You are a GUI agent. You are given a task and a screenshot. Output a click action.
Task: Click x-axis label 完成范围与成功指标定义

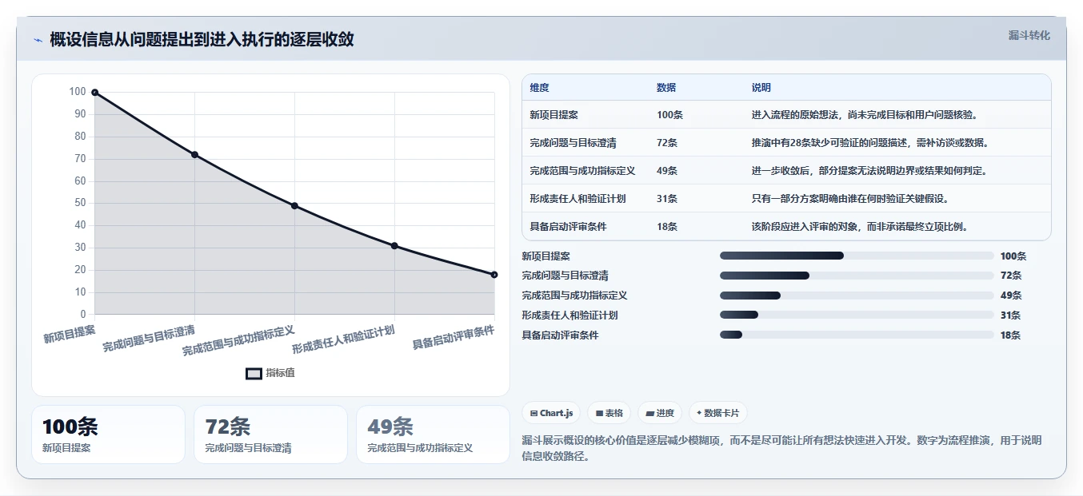(x=239, y=340)
